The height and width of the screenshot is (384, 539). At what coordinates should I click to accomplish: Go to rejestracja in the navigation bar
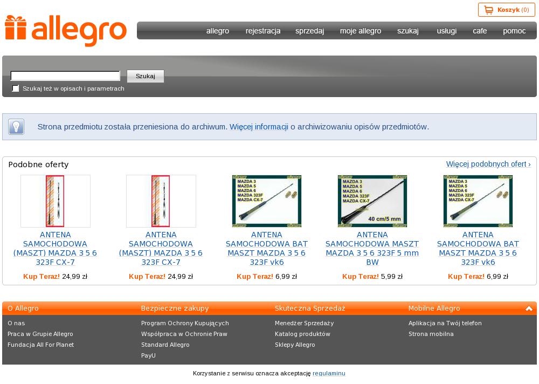pos(263,31)
